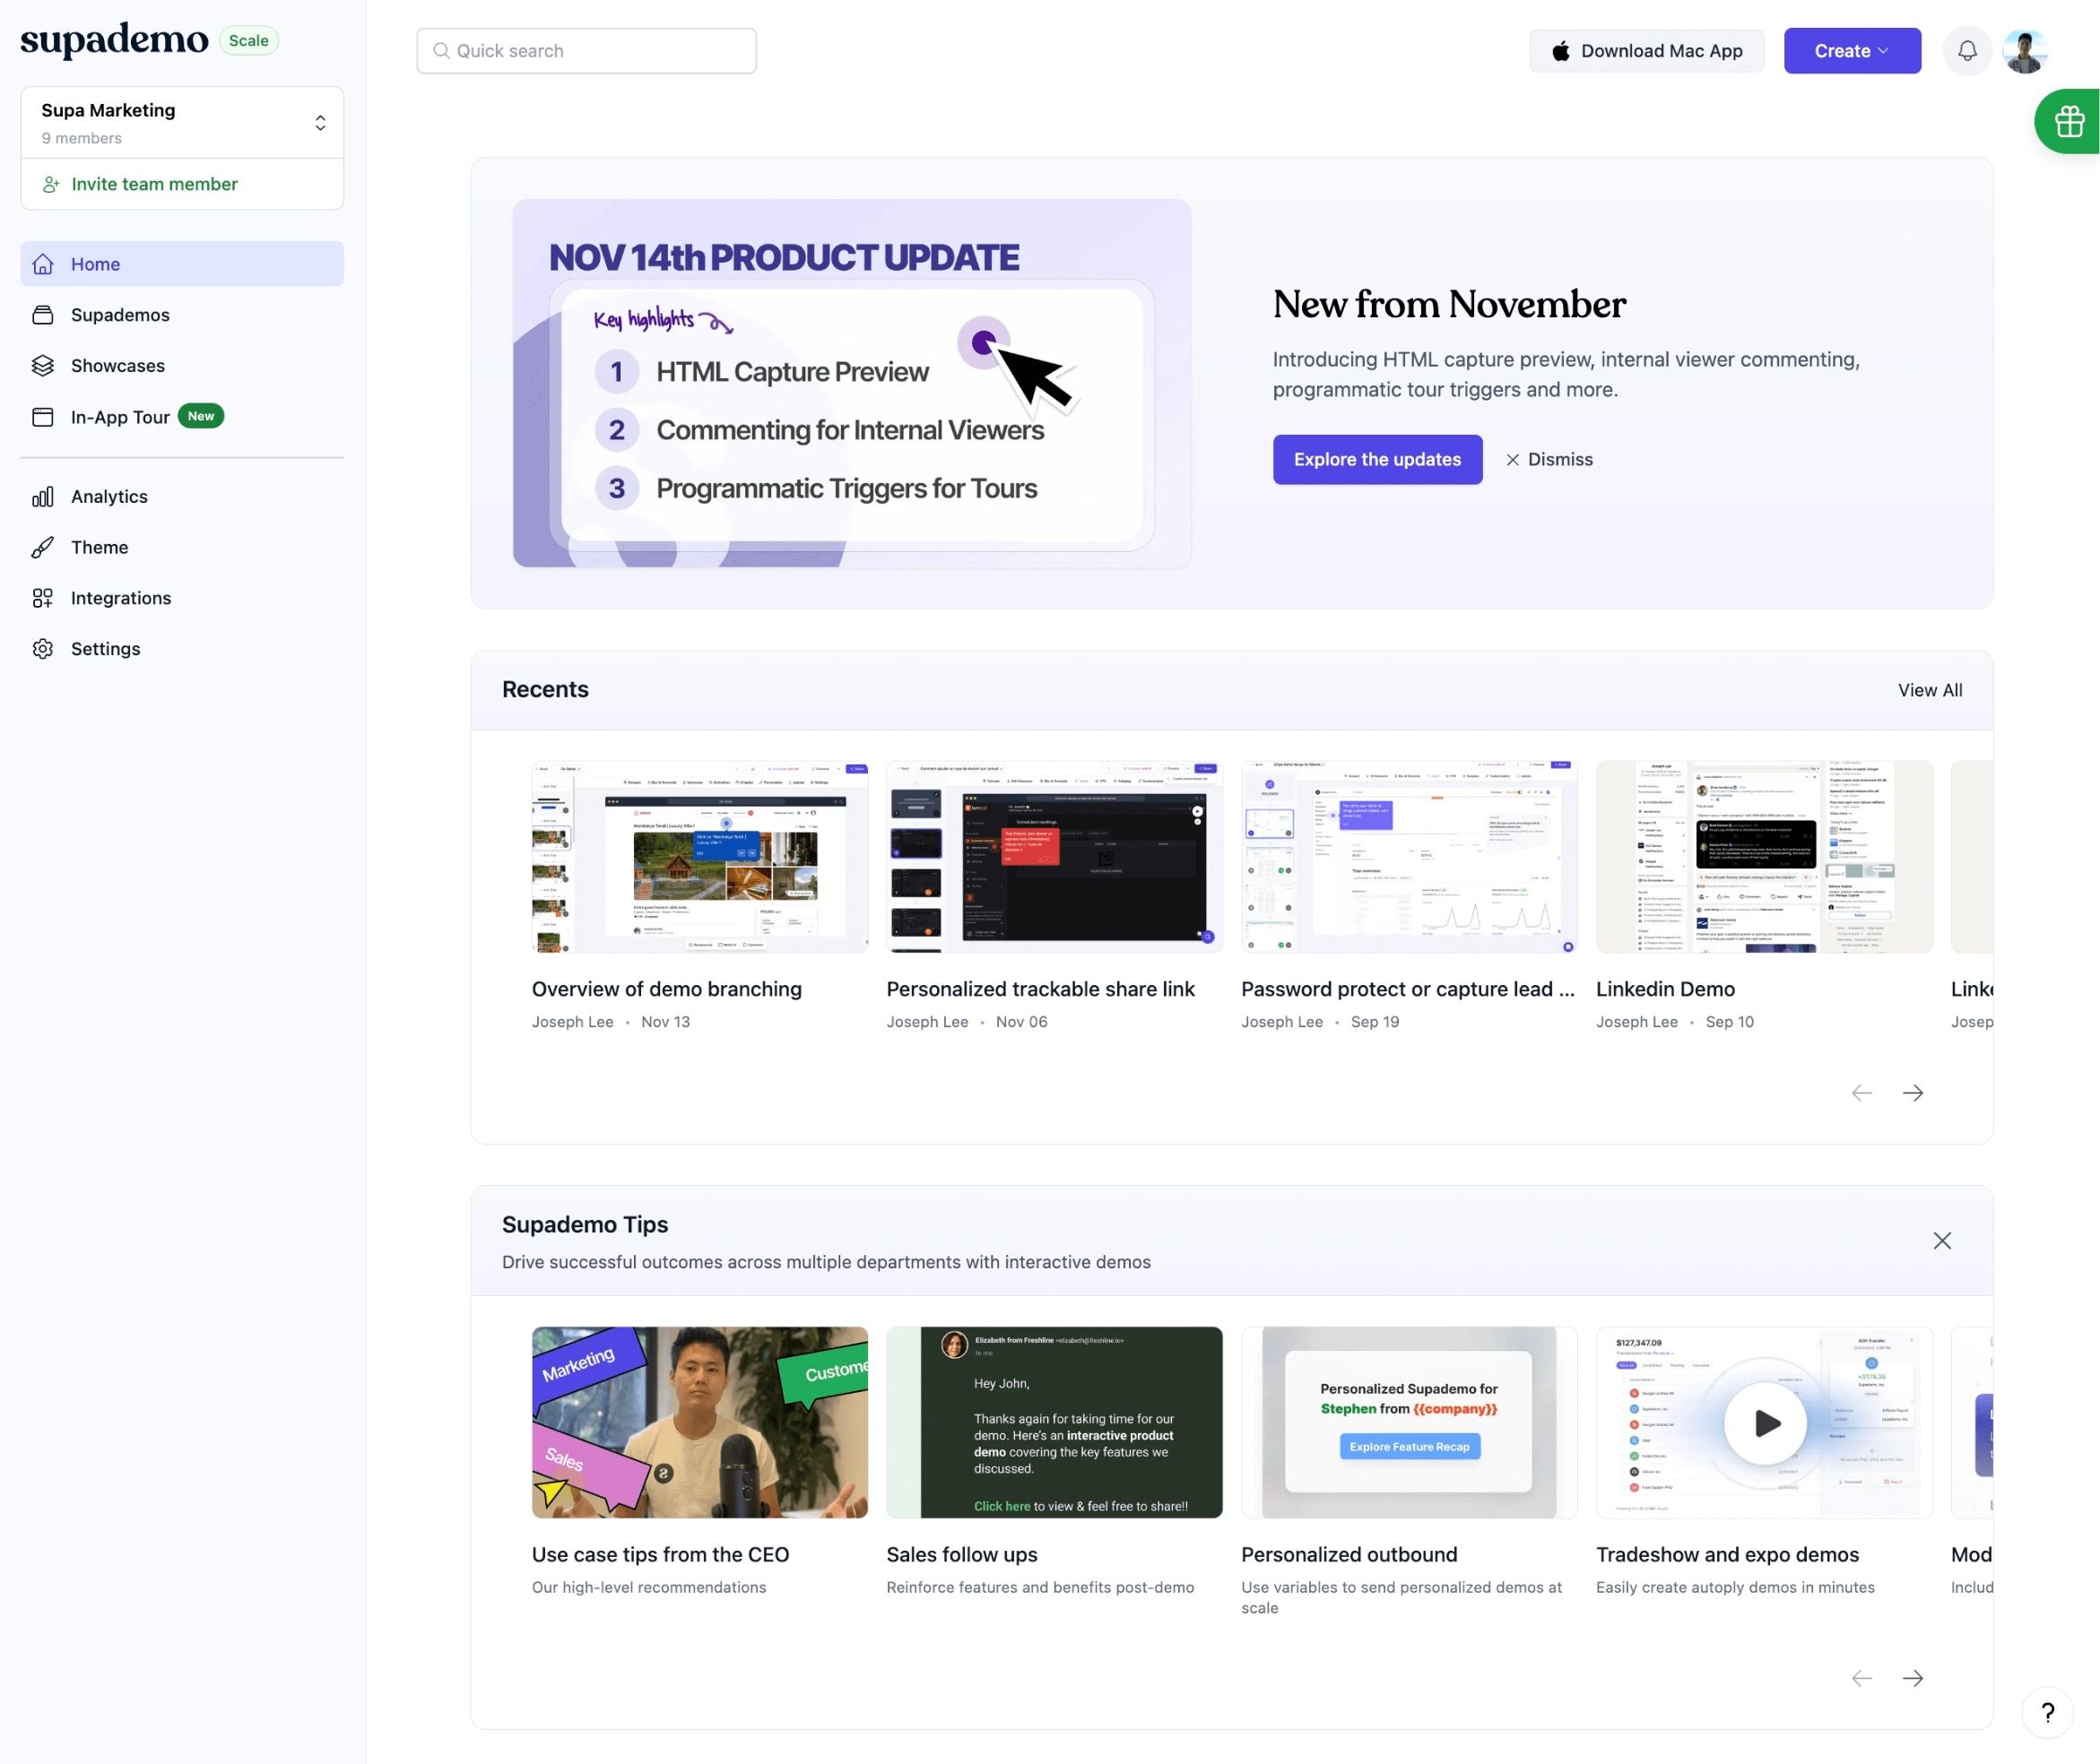Image resolution: width=2100 pixels, height=1764 pixels.
Task: Dismiss the November product update banner
Action: click(1549, 459)
